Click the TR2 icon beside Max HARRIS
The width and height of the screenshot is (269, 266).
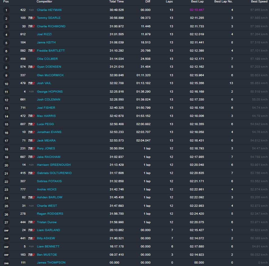pos(31,116)
